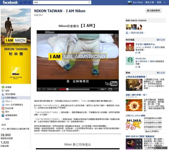Open the beast trainer ad title
Image resolution: width=169 pixels, height=150 pixels.
136,77
